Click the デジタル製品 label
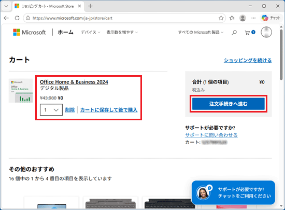Screen dimensions: 285x210 coord(54,88)
